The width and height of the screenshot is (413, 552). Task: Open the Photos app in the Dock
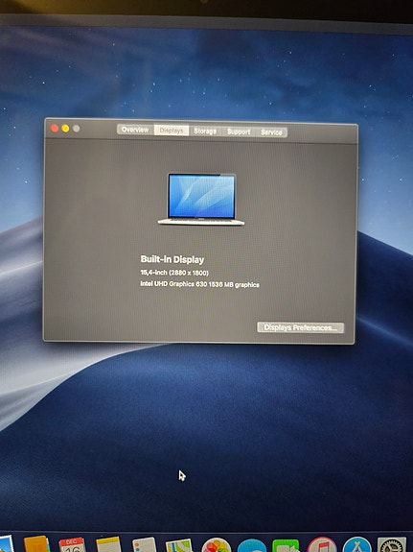[216, 545]
